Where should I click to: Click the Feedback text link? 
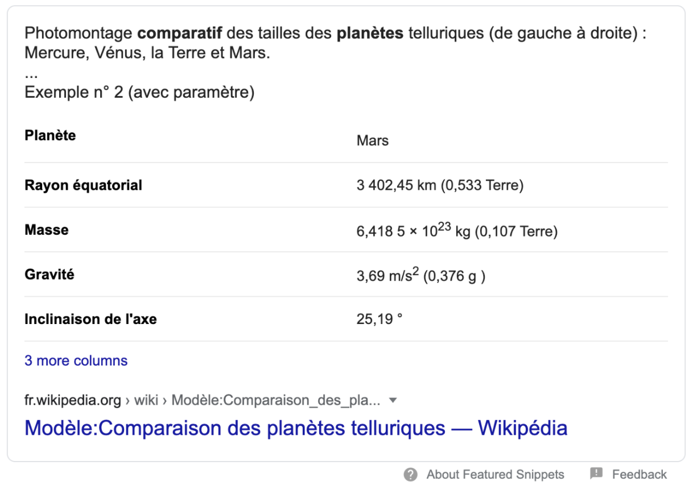pos(640,475)
